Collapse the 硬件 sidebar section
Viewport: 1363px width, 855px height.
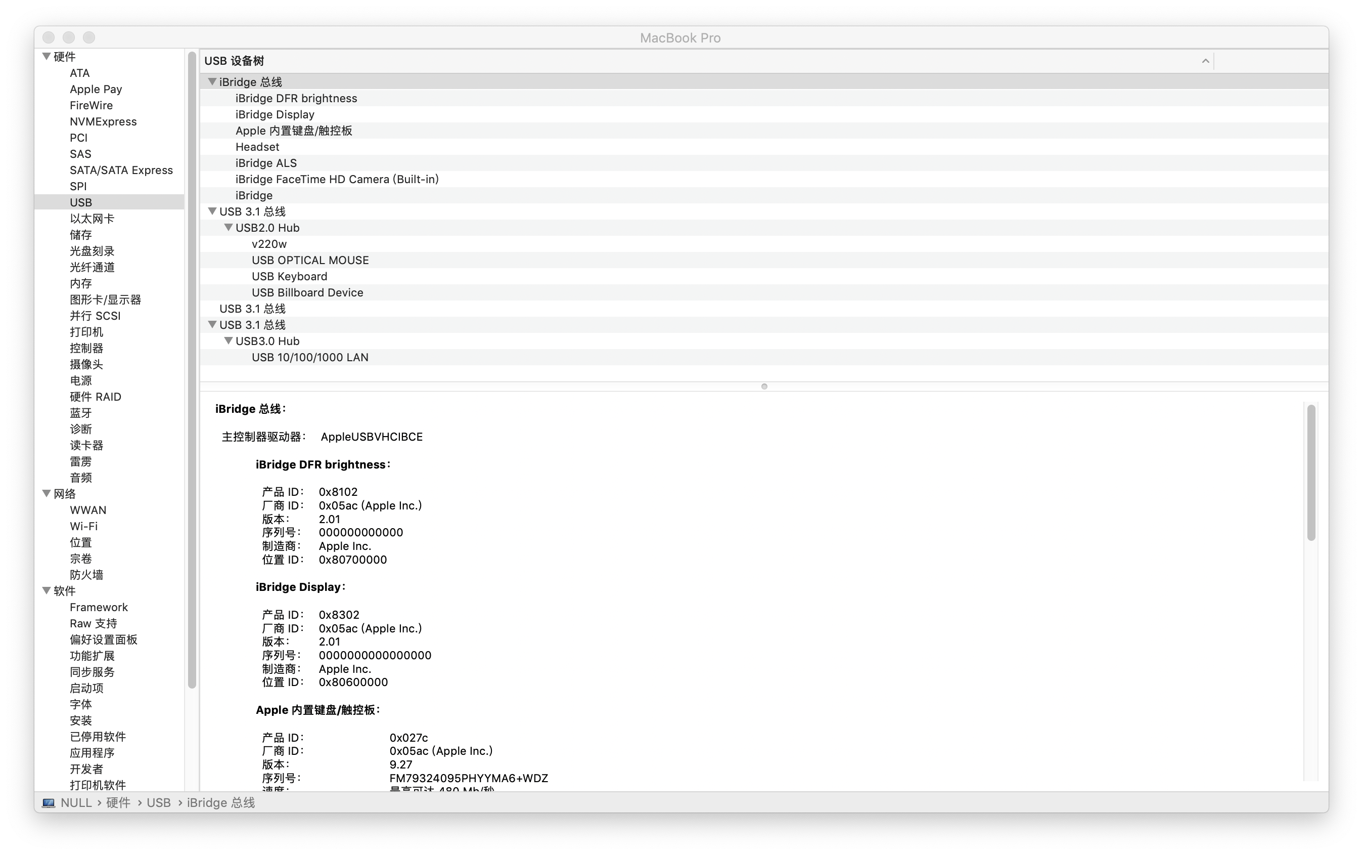coord(47,57)
